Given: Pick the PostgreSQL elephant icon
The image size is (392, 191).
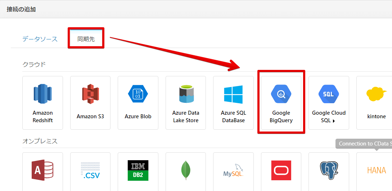Looking at the screenshot, I should (x=329, y=171).
